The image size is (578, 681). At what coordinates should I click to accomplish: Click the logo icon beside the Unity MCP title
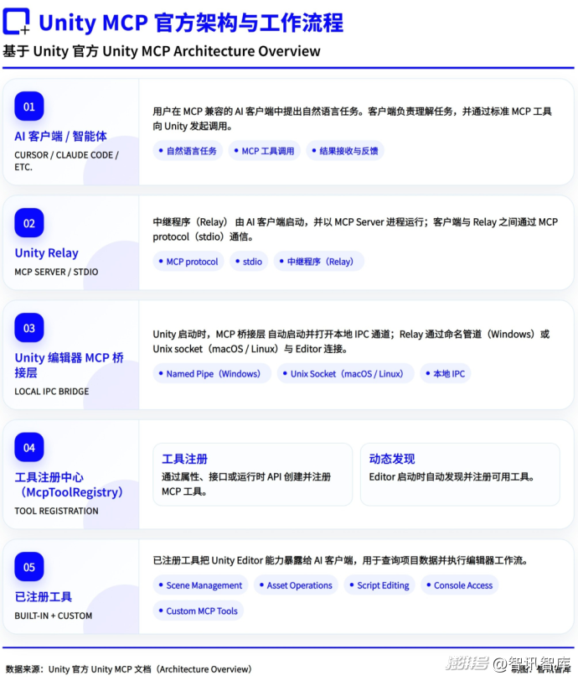point(17,21)
